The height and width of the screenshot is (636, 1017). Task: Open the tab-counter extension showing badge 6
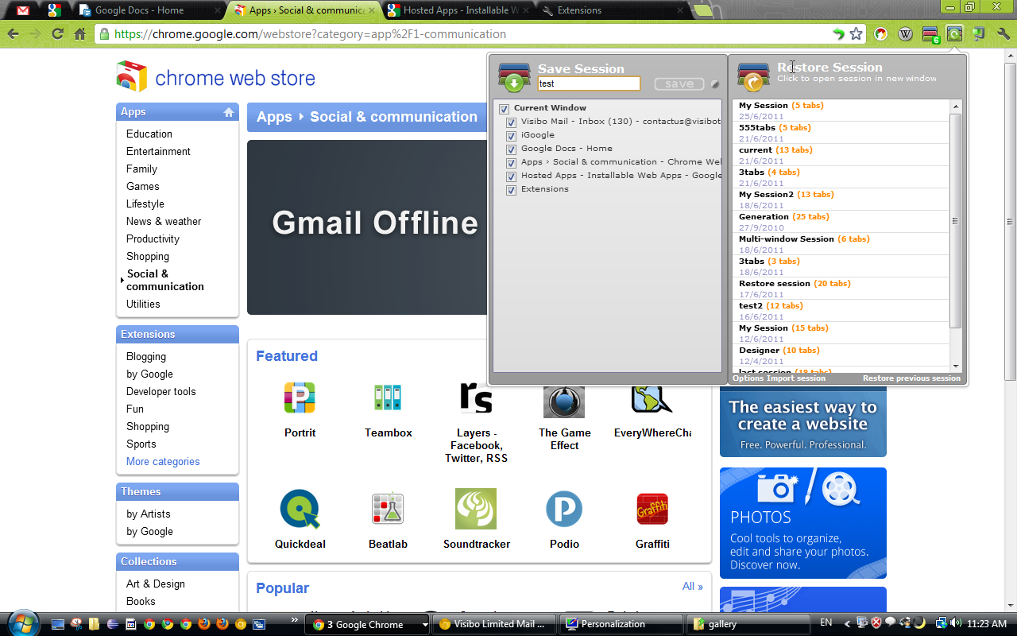[x=930, y=33]
